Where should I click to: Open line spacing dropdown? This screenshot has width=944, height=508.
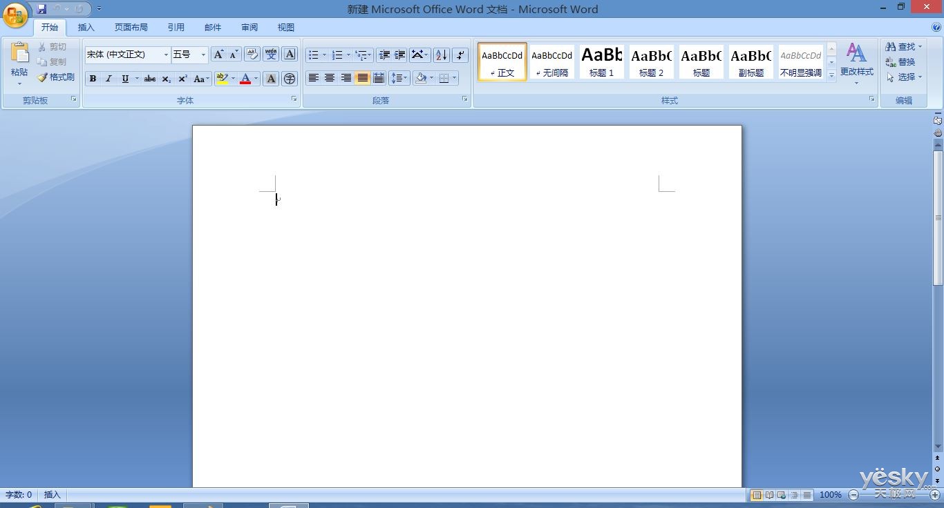(x=400, y=78)
